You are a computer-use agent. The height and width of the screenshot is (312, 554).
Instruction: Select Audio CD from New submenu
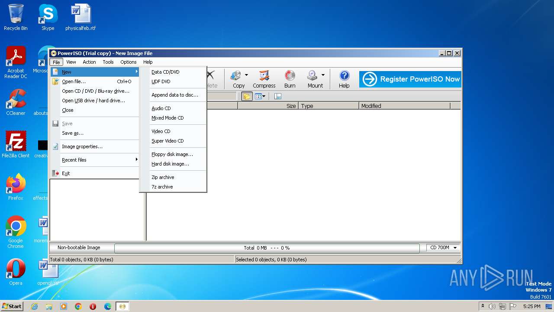point(173,108)
